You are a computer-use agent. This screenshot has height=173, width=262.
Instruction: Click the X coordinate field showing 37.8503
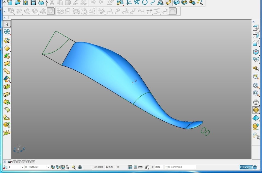(x=99, y=167)
